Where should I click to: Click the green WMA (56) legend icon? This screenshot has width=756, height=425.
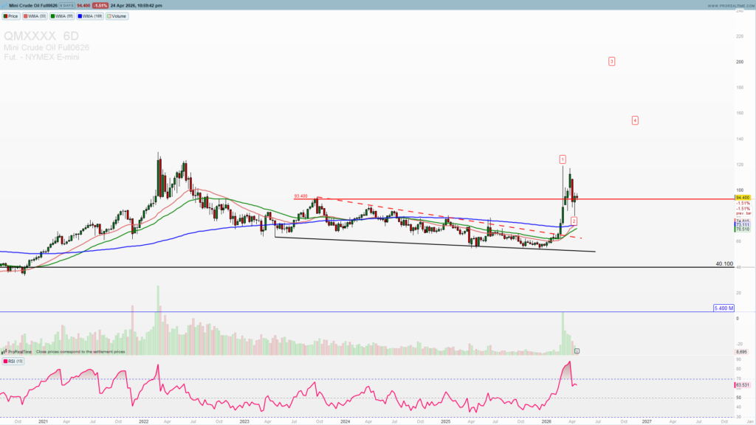[53, 15]
